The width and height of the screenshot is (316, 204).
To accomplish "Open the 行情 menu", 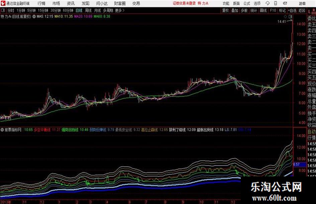I will coord(41,3).
